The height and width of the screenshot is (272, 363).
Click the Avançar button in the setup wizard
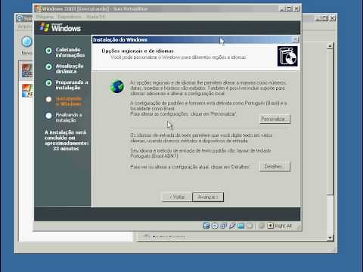click(x=208, y=197)
